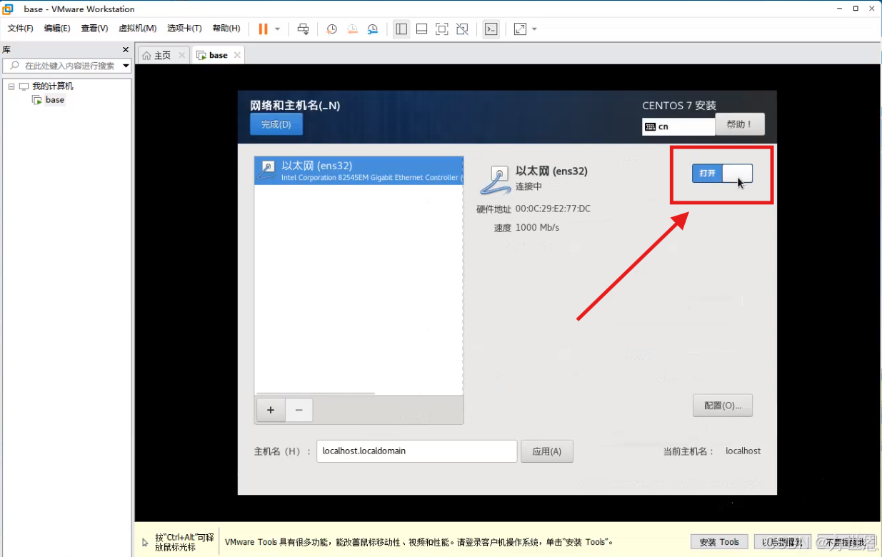Click the 完成(D) button
The image size is (882, 557).
click(x=276, y=124)
